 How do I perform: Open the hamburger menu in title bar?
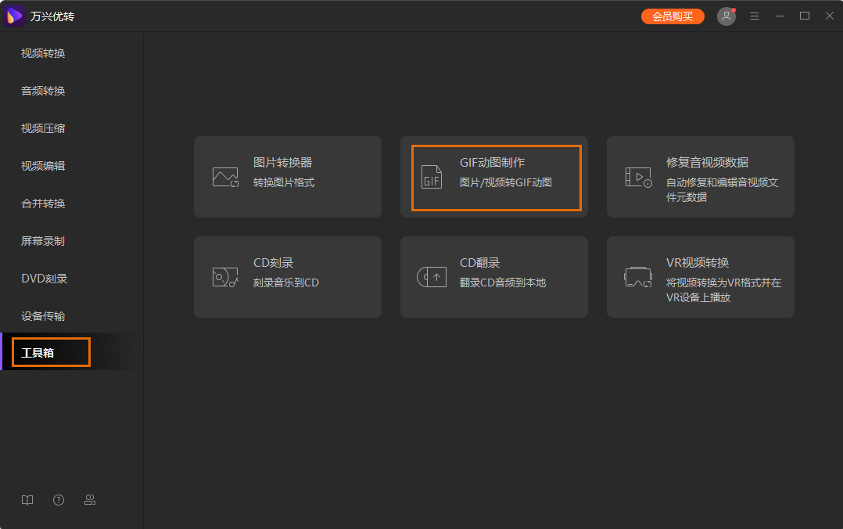754,16
